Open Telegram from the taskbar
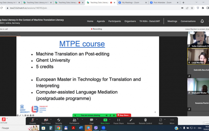209x131 pixels. [x=88, y=128]
